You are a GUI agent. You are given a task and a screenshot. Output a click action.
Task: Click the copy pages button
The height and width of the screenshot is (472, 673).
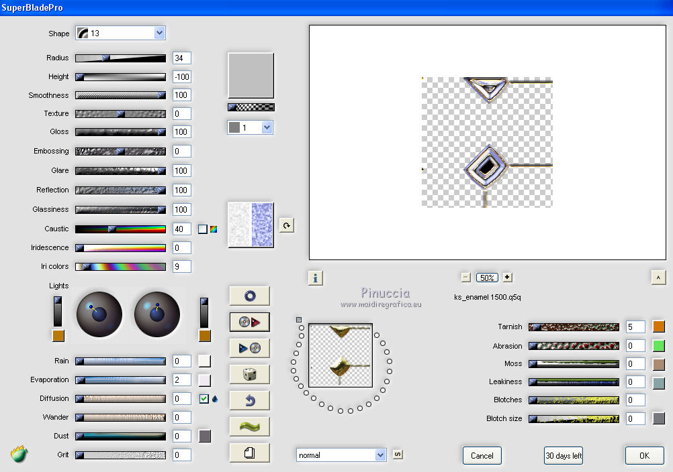pyautogui.click(x=249, y=453)
